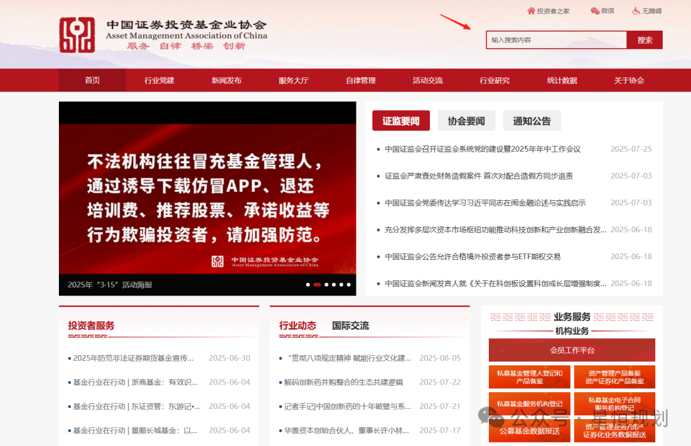This screenshot has width=691, height=446.
Task: Open 科创板设置科创成长层 news item
Action: coord(495,283)
